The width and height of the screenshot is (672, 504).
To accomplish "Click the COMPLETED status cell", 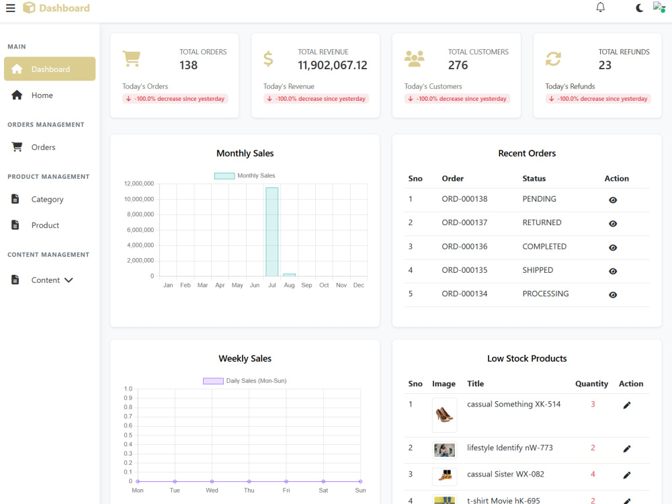I will 544,247.
